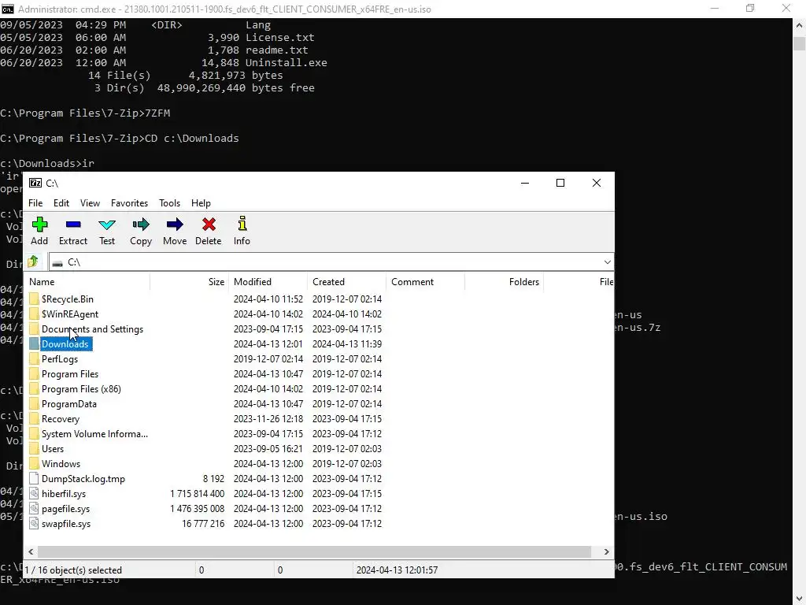
Task: Click the file list horizontal scrollbar thumb
Action: (x=315, y=551)
